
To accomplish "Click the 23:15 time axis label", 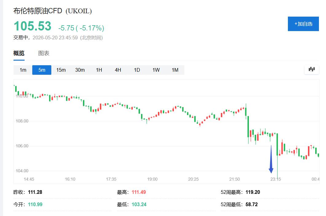I will tap(276, 179).
